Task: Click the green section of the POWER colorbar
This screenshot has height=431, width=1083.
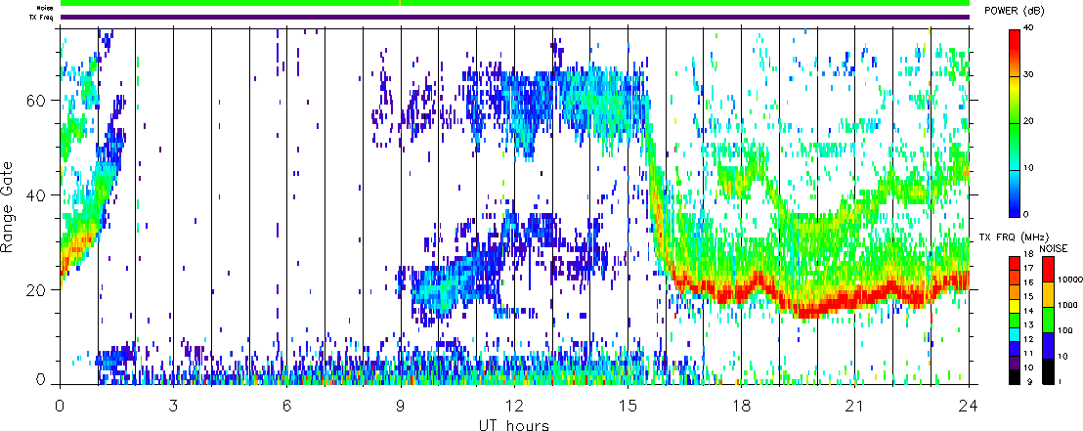Action: click(1015, 128)
